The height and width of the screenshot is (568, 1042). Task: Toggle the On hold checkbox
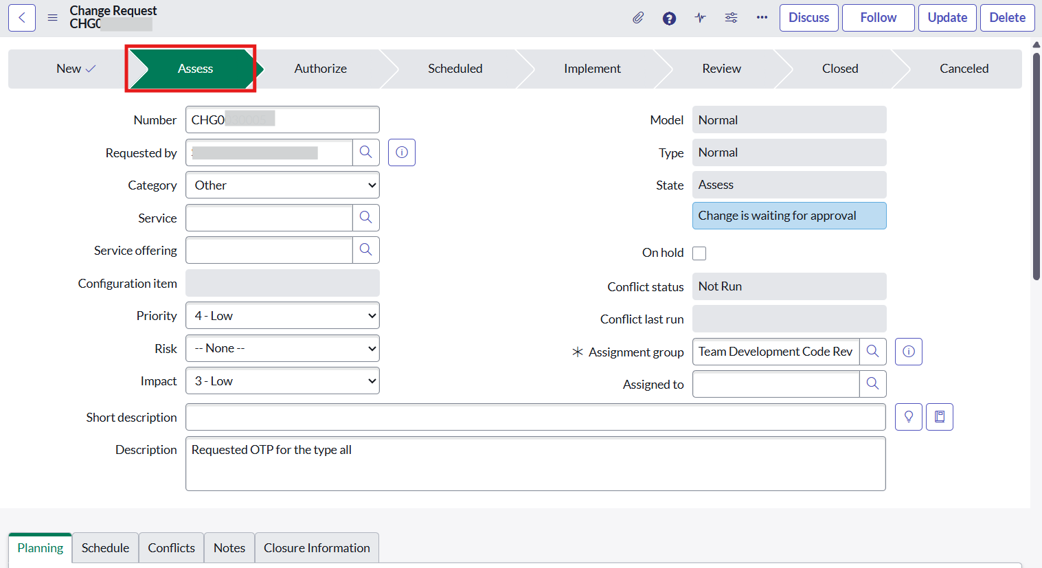(x=699, y=253)
